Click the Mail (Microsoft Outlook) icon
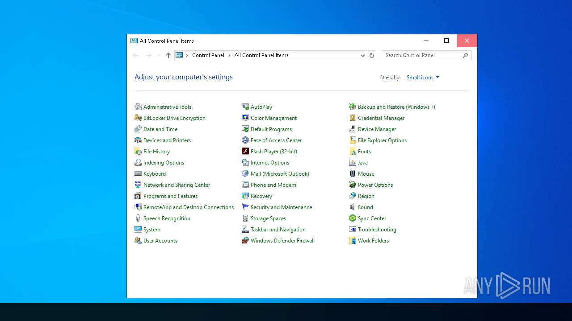This screenshot has height=321, width=572. coord(245,174)
